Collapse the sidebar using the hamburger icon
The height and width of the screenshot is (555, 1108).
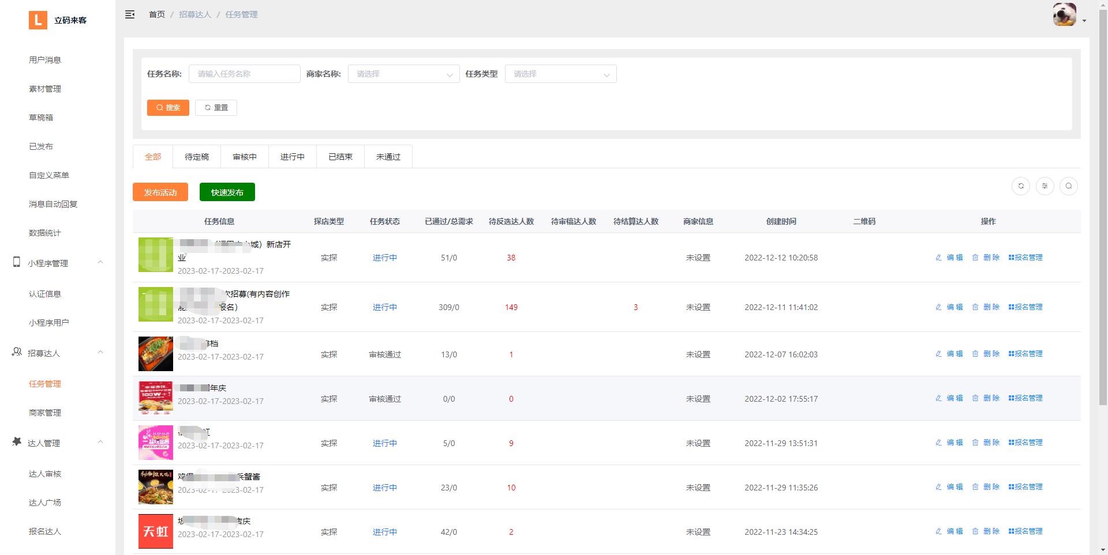point(130,14)
